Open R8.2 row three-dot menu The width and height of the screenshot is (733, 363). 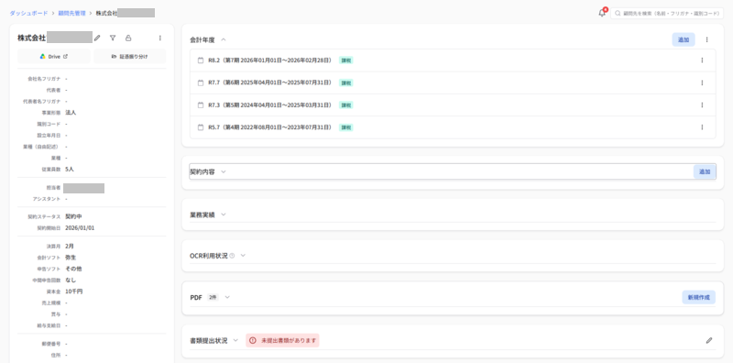pyautogui.click(x=702, y=60)
